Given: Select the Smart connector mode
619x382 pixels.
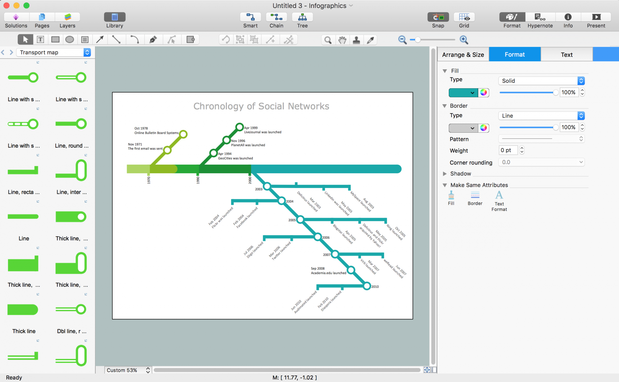Looking at the screenshot, I should (250, 20).
